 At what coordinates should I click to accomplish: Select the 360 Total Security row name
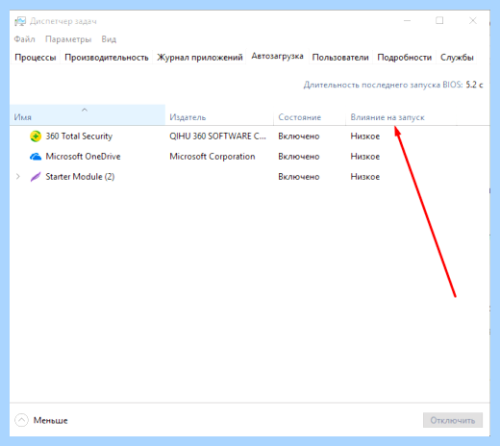click(x=79, y=136)
